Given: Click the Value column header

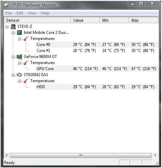Looking at the screenshot, I should (85, 20).
